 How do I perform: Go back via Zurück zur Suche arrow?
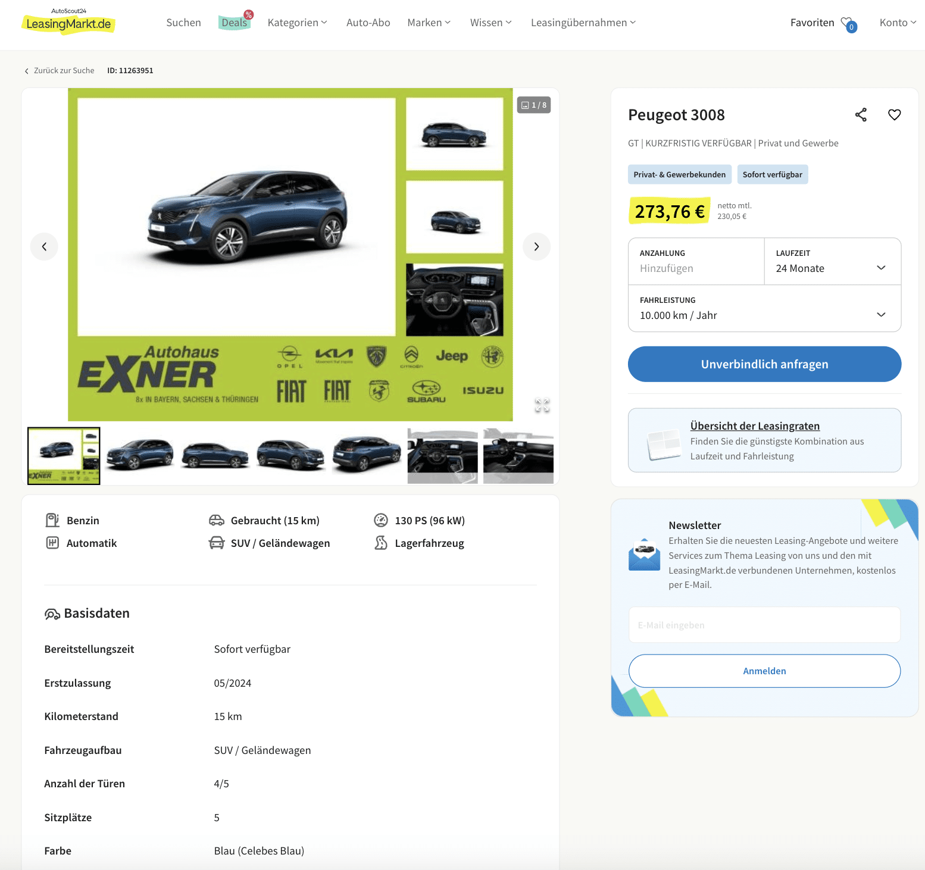(x=26, y=71)
